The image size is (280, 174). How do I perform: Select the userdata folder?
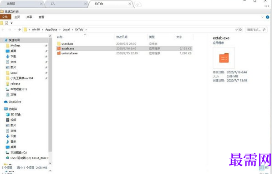(x=67, y=43)
